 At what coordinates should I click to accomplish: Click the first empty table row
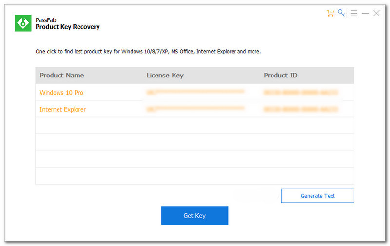tap(195, 126)
